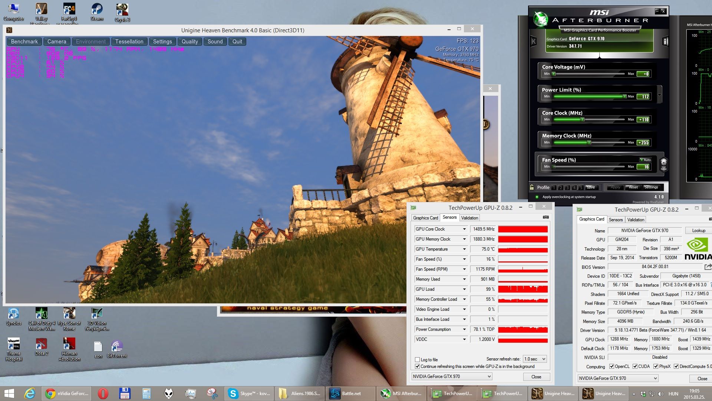Click the Afterburner Settings button

tap(651, 187)
